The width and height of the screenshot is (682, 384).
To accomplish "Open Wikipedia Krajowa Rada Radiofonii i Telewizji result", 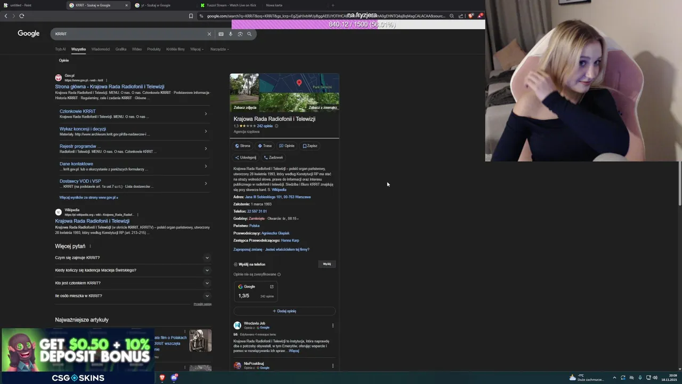I will [x=92, y=221].
